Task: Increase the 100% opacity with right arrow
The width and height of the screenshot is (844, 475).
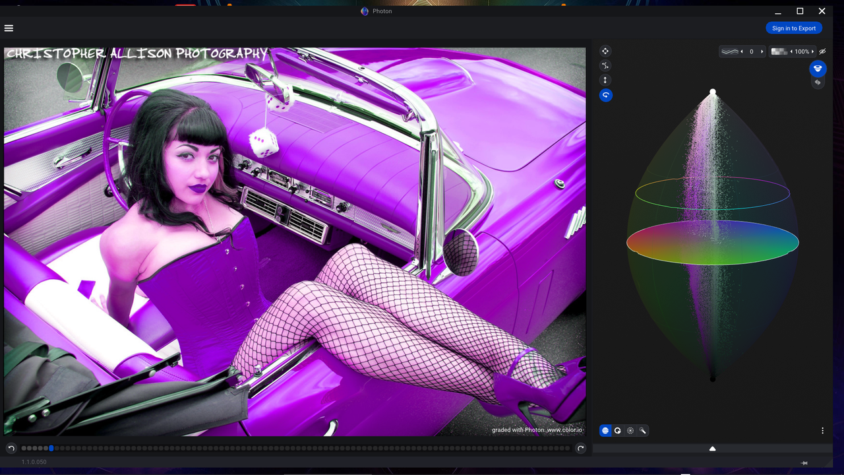Action: (x=813, y=51)
